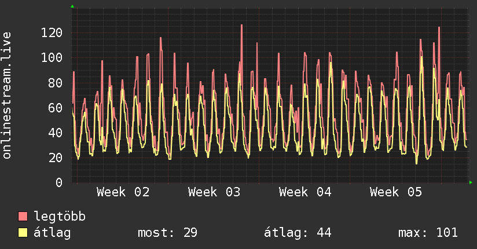
Task: Click the legtöbb legend label
Action: coord(60,217)
